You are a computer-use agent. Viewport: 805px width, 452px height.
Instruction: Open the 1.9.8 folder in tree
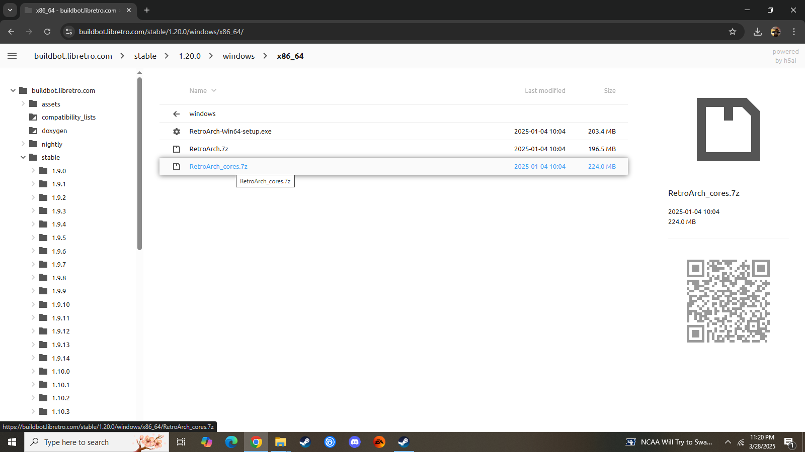(59, 278)
